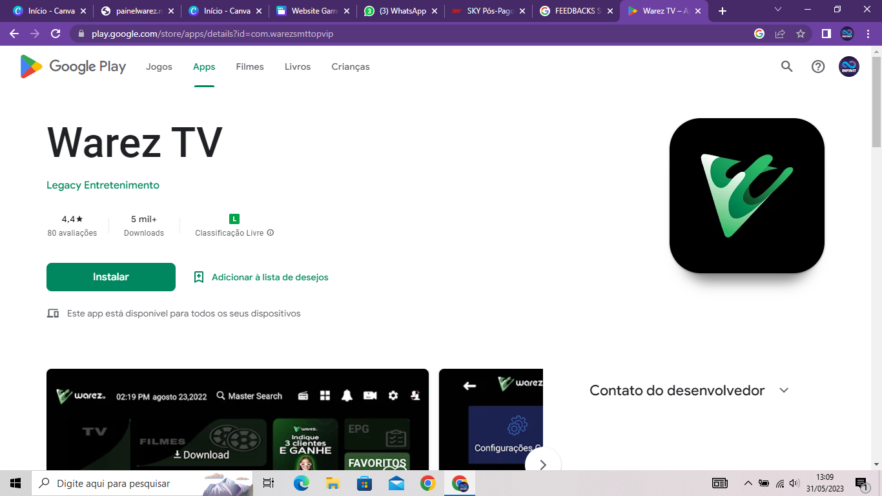882x496 pixels.
Task: Open the notification center icon
Action: tap(861, 483)
